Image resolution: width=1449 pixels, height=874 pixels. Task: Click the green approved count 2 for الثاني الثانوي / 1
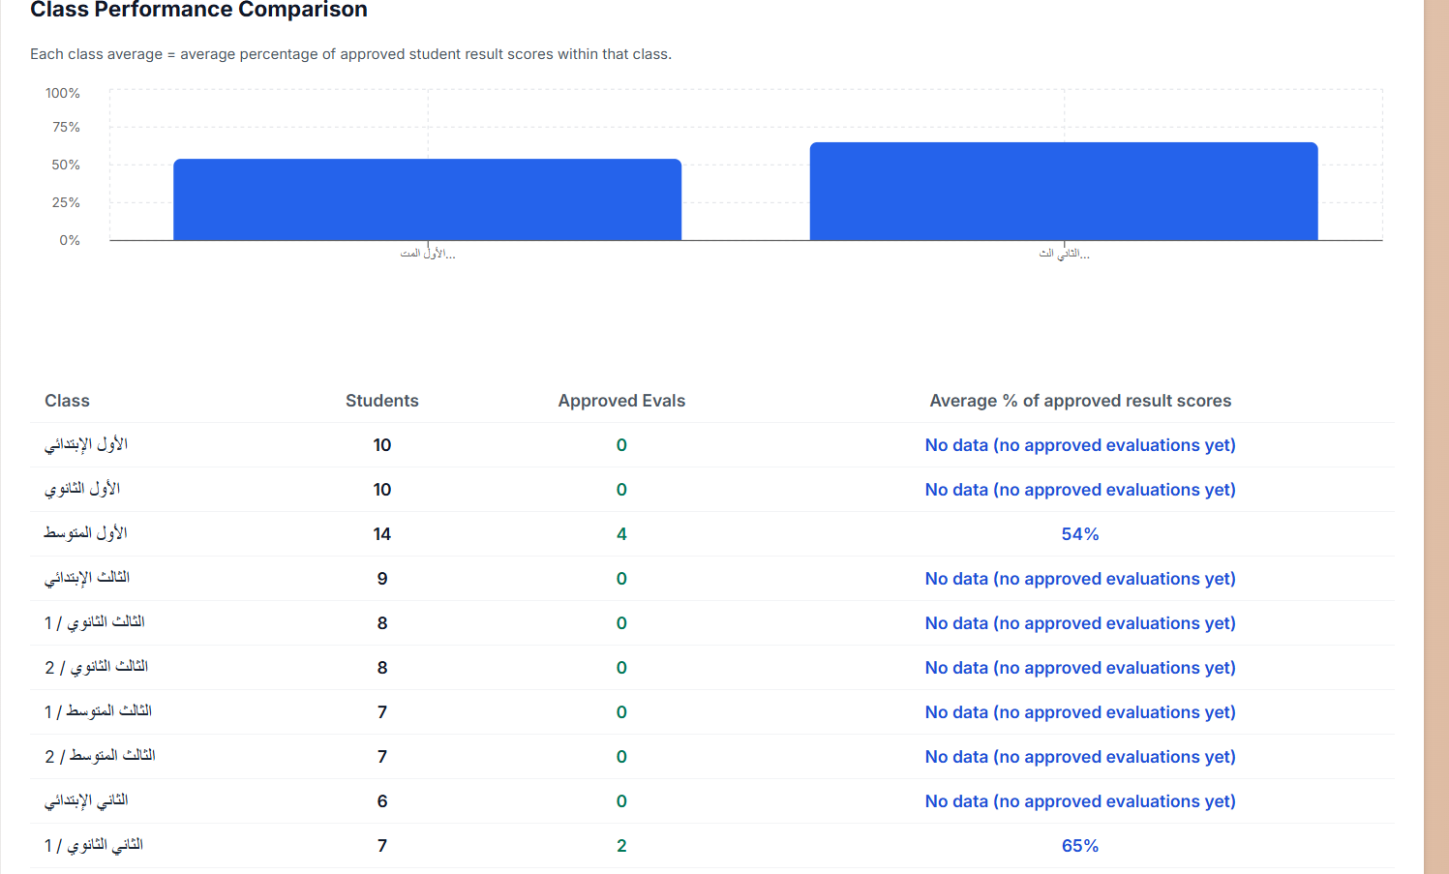(620, 845)
